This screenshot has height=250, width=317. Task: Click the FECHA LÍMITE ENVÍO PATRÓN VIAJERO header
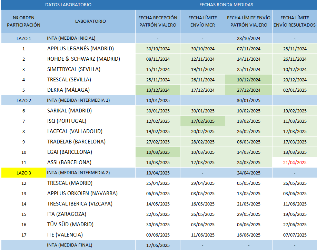click(249, 21)
